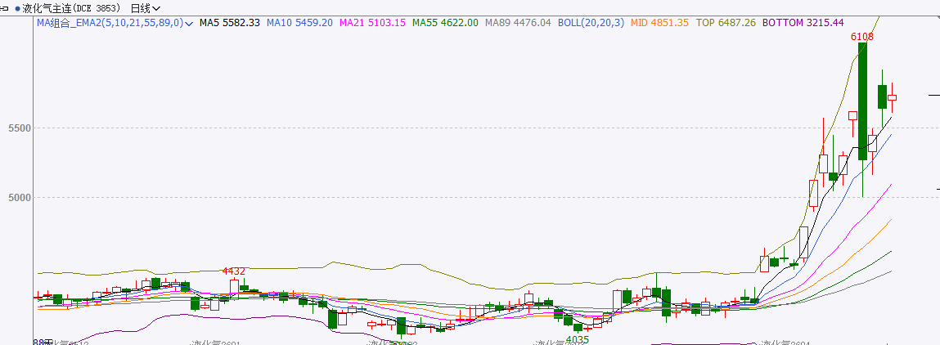Click the MA5 5582.33 legend label
Screen dimensions: 940x345
pos(230,23)
